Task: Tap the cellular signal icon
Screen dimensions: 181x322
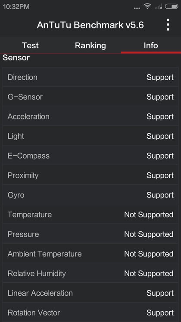Action: tap(158, 6)
